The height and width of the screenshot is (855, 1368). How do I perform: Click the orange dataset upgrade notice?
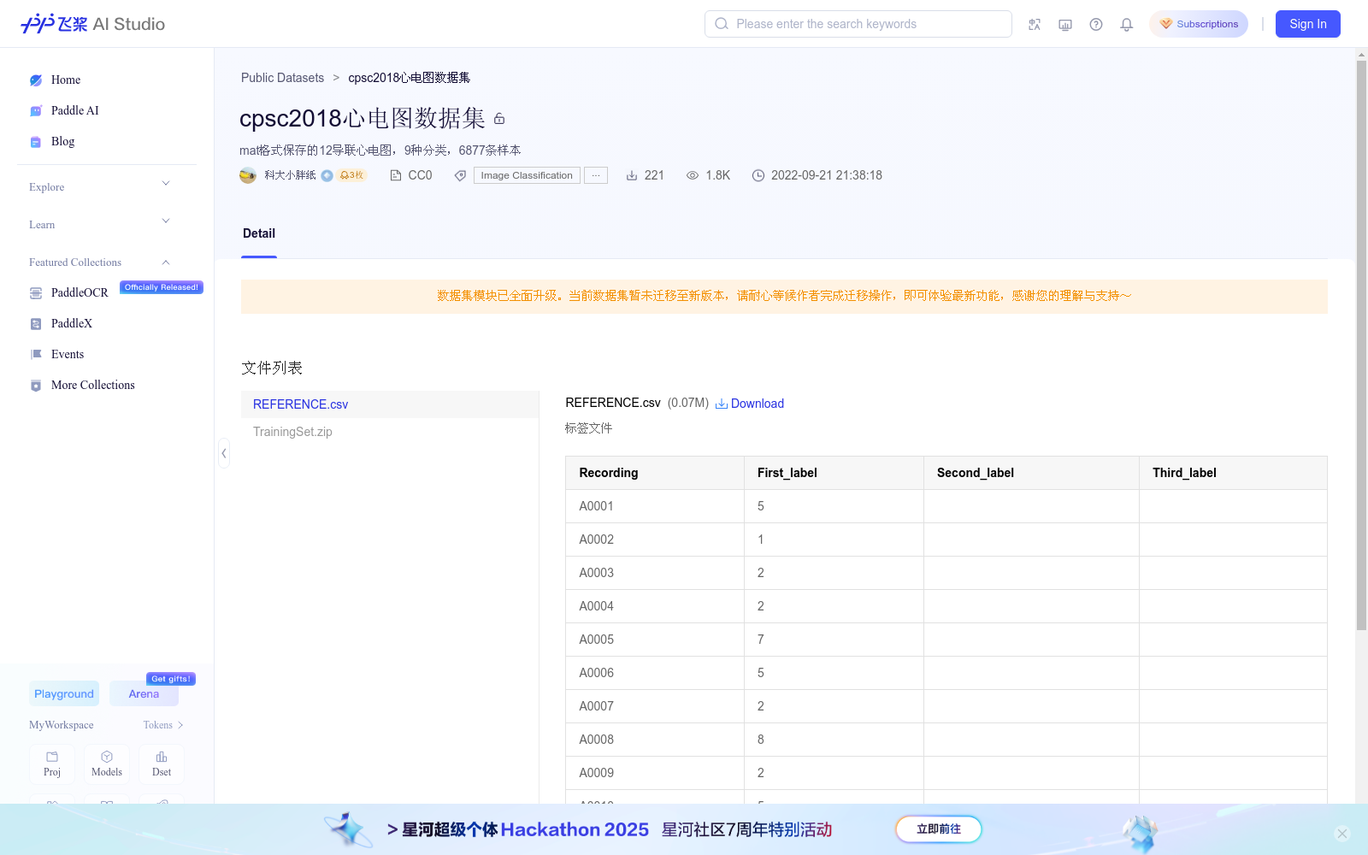784,296
